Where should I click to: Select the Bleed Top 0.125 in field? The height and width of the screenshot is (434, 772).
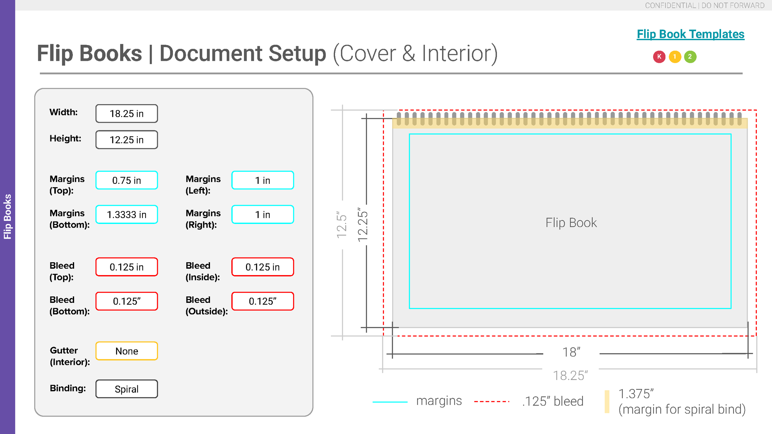tap(127, 267)
